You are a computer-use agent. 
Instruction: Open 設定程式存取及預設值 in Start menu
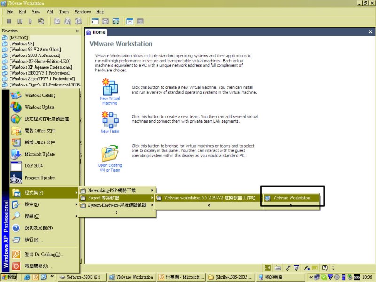coord(44,119)
